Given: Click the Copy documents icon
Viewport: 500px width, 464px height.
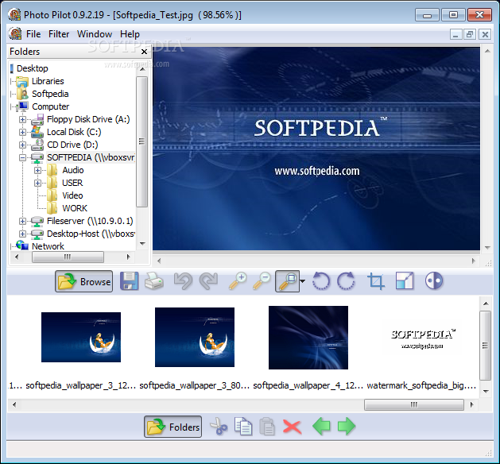Looking at the screenshot, I should point(243,427).
